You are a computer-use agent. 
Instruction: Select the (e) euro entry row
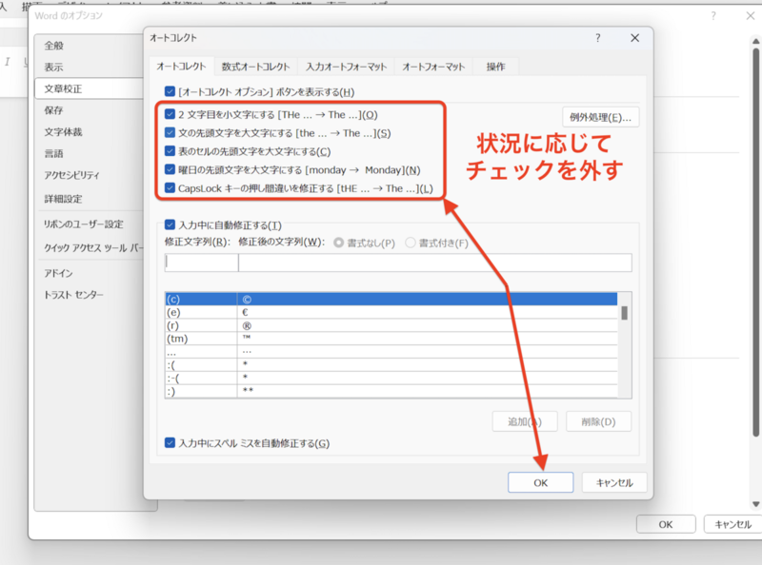(x=391, y=312)
